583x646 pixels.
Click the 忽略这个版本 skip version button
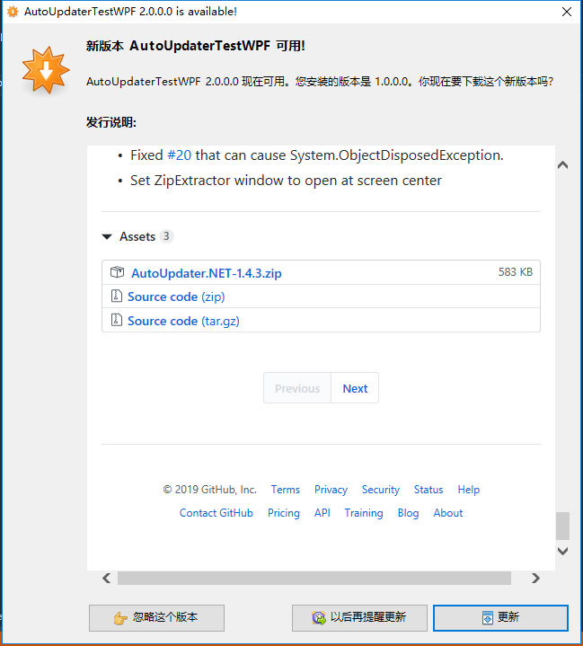(156, 617)
